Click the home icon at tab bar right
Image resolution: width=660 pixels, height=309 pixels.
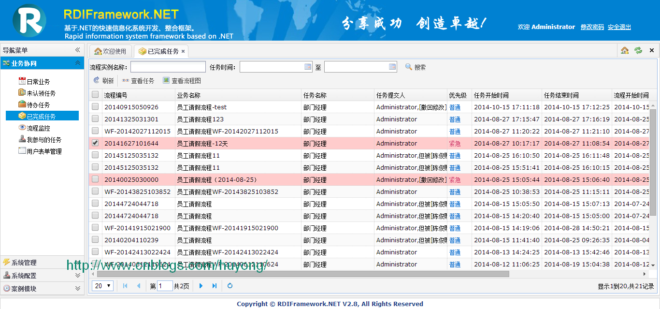[625, 50]
